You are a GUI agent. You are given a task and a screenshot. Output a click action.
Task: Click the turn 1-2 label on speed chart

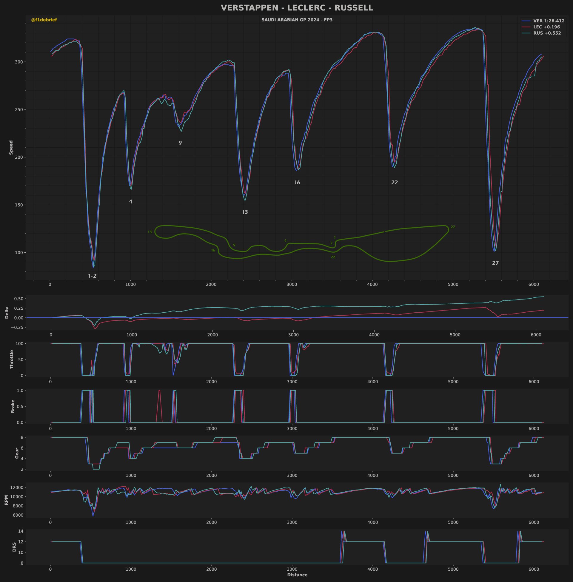92,276
